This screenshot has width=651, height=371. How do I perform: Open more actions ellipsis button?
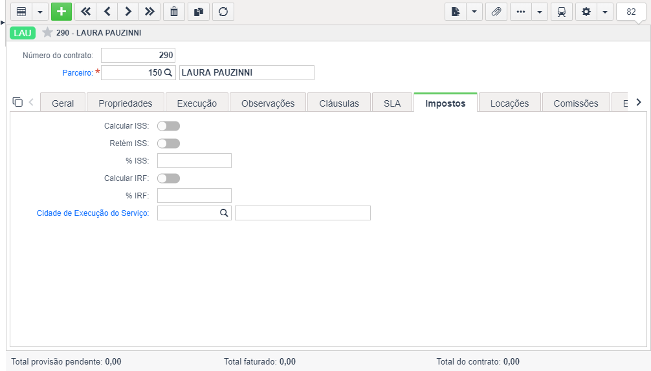coord(521,12)
